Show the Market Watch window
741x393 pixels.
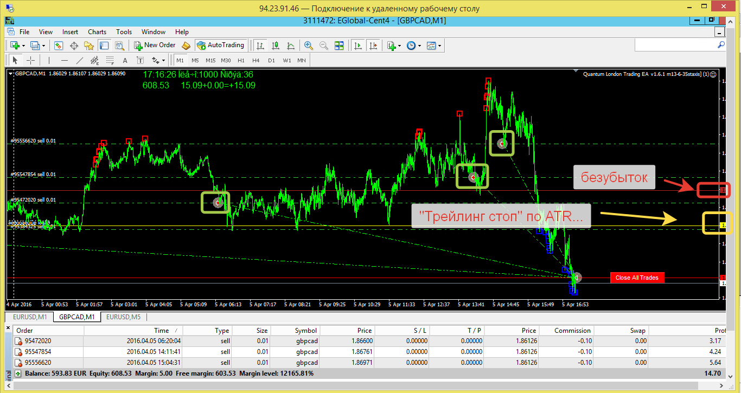coord(59,46)
